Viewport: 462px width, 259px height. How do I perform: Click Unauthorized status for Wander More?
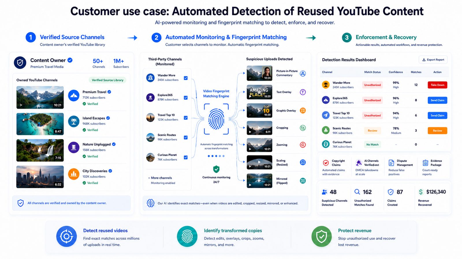coord(372,85)
